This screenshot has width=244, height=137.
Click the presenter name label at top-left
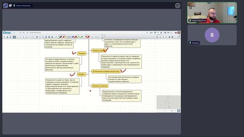click(23, 6)
